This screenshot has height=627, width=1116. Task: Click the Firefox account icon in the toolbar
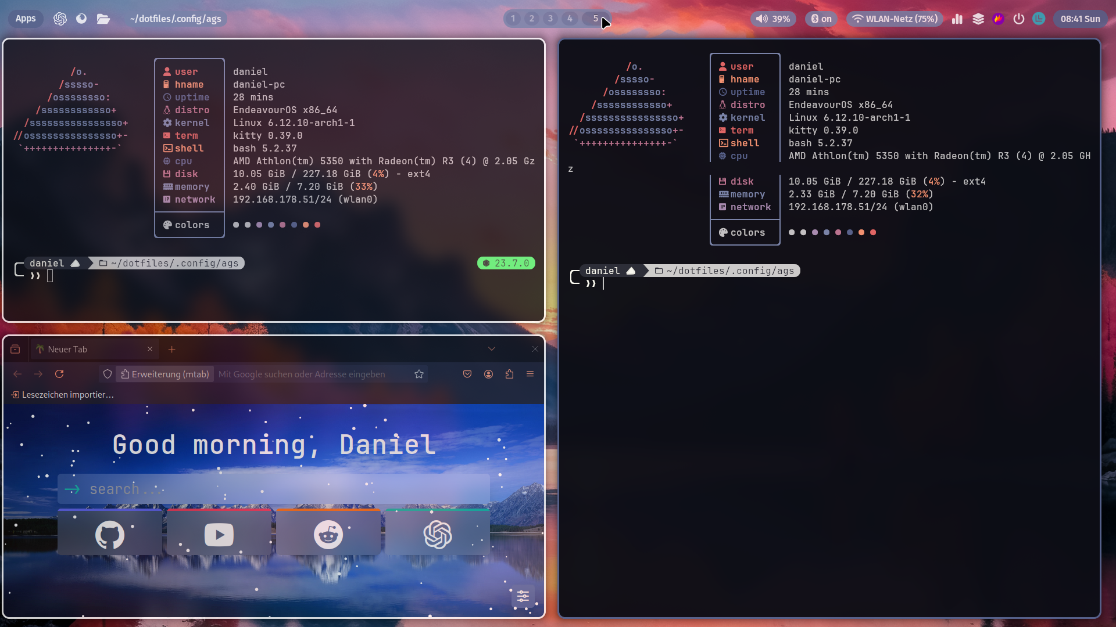[x=488, y=374]
